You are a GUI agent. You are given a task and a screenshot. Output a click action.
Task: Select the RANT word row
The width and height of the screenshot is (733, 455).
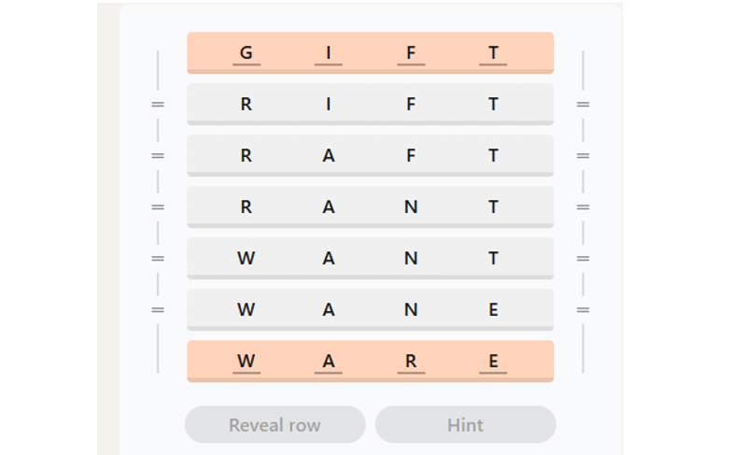(371, 207)
